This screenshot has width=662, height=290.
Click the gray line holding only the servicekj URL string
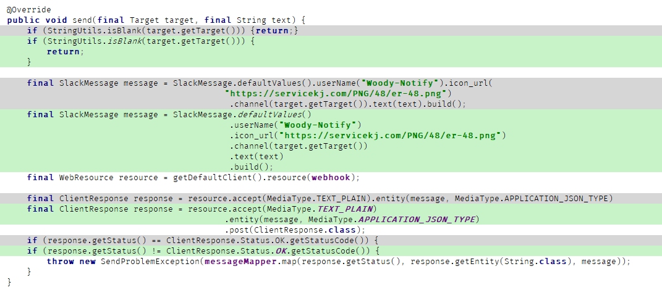coord(339,94)
